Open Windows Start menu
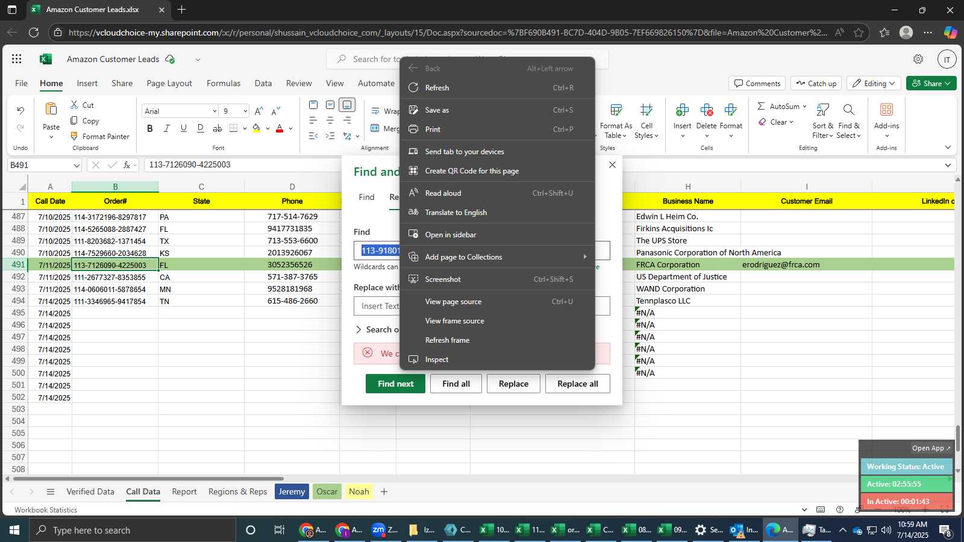Image resolution: width=964 pixels, height=542 pixels. click(14, 530)
